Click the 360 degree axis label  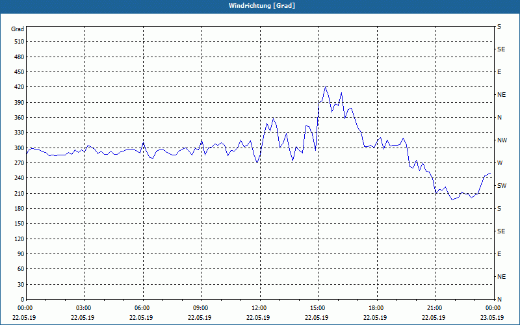pos(19,118)
